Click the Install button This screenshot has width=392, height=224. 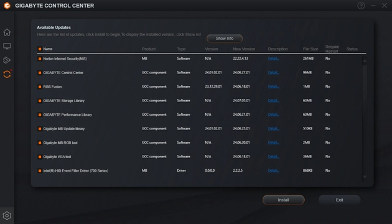(283, 200)
